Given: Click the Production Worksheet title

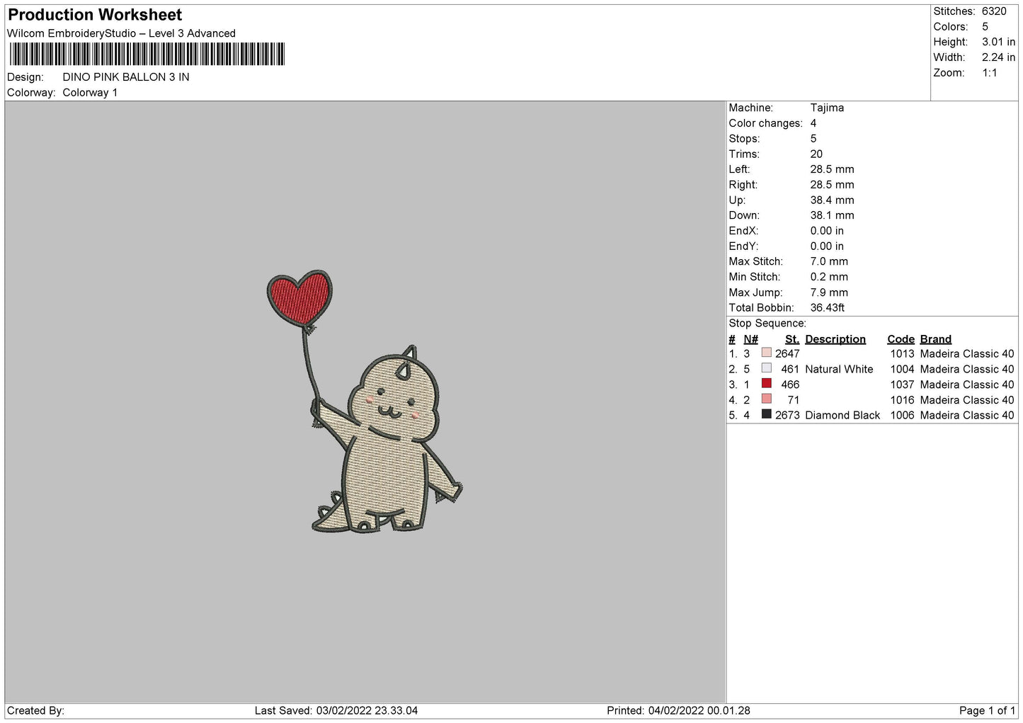Looking at the screenshot, I should coord(95,15).
